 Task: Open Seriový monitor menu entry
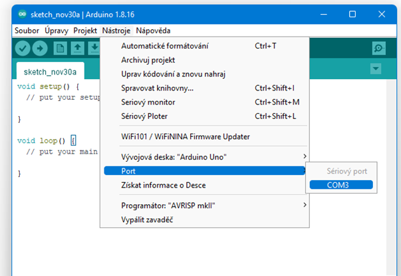point(205,102)
